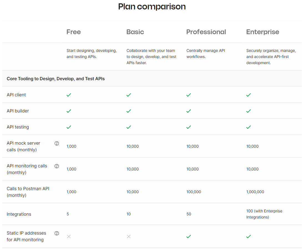Click the Free plan Static IP cross icon
This screenshot has width=306, height=249.
click(69, 237)
